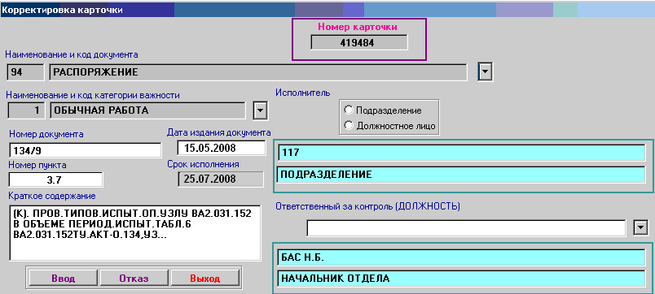The image size is (655, 294).
Task: Click the Выход button
Action: [x=205, y=279]
